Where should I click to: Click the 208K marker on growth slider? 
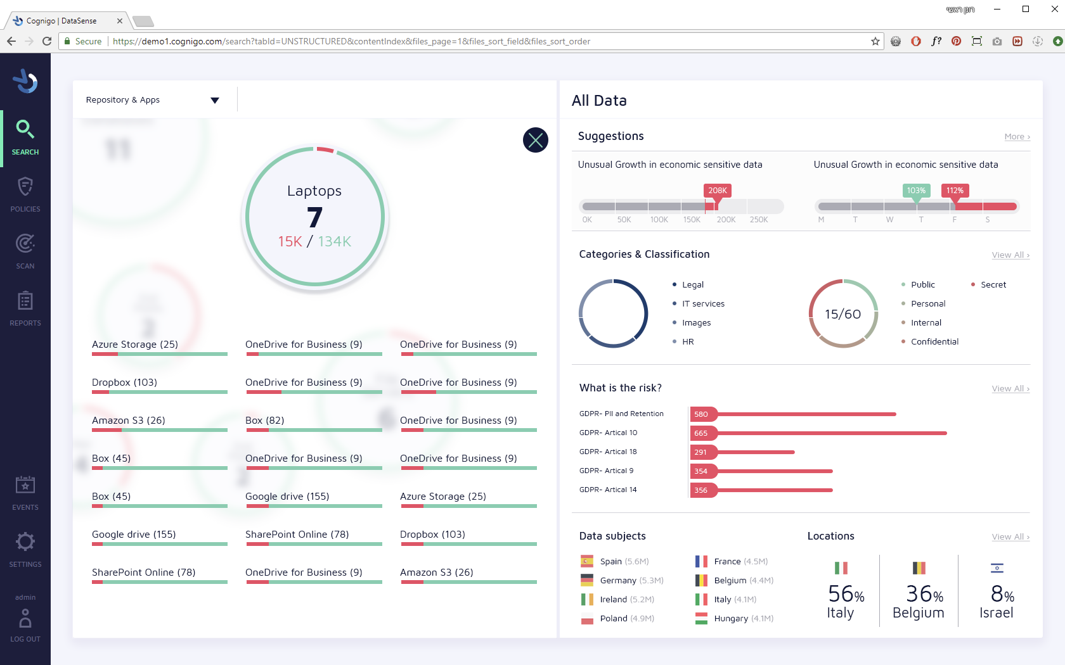(x=718, y=191)
